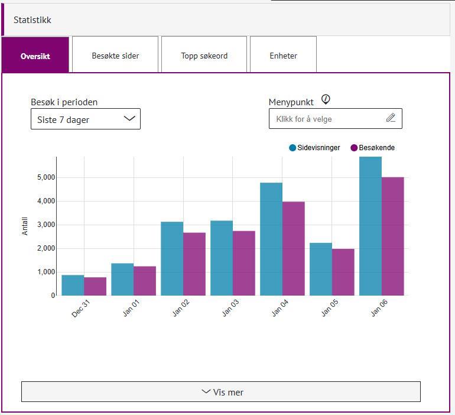Click the pencil edit icon in Menypunkt field
The width and height of the screenshot is (455, 415).
click(391, 118)
